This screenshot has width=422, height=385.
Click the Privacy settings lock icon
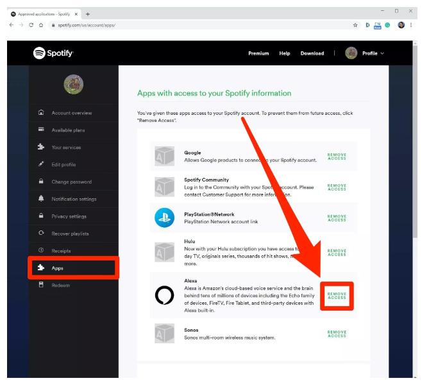(x=41, y=216)
